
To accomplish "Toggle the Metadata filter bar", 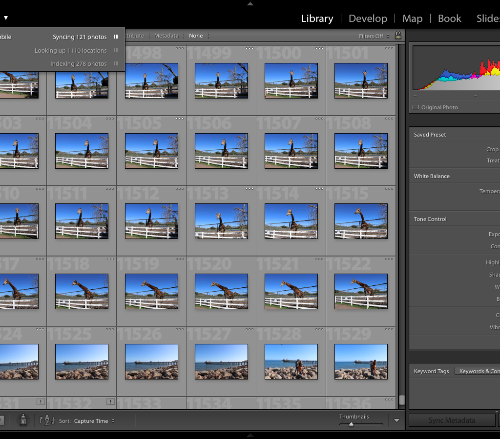I will pyautogui.click(x=166, y=36).
